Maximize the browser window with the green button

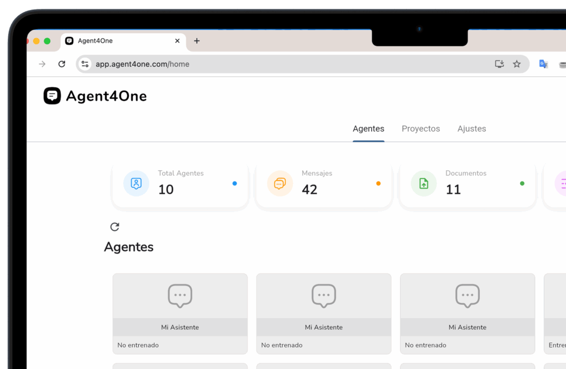click(47, 41)
